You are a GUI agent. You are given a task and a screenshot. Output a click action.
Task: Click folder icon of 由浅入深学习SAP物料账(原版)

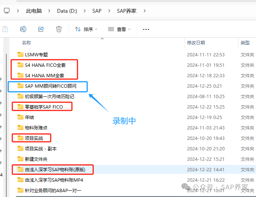(20, 169)
